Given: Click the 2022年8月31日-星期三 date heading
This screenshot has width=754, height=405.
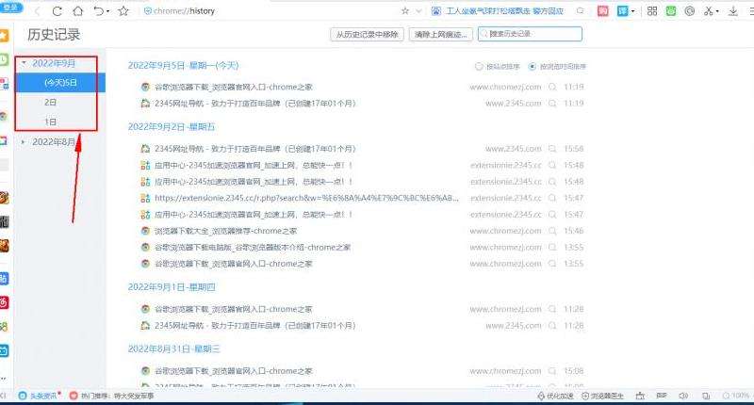Looking at the screenshot, I should tap(173, 348).
